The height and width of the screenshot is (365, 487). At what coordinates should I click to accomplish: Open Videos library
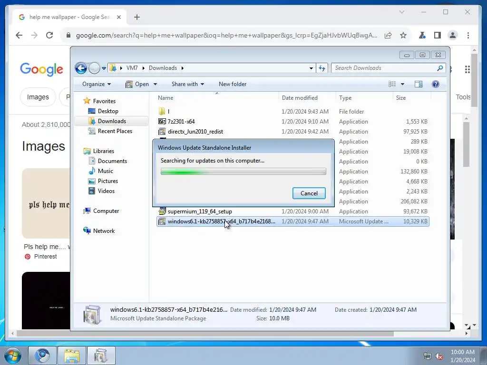(x=106, y=191)
